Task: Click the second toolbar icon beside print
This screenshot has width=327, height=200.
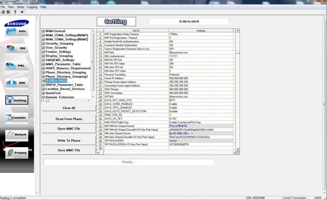Action: 8,12
